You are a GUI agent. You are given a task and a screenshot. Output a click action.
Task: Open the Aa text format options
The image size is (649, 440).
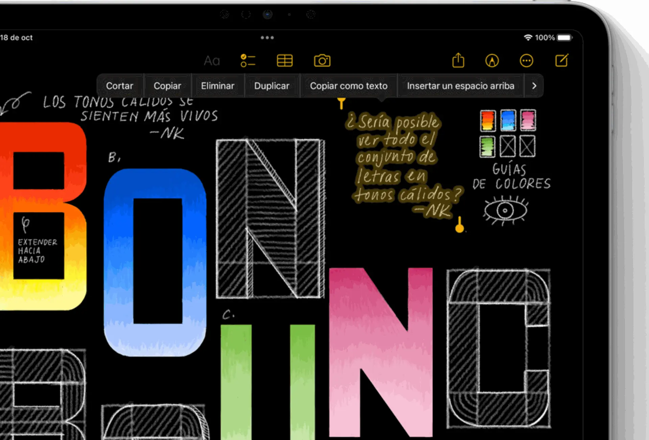pyautogui.click(x=212, y=61)
